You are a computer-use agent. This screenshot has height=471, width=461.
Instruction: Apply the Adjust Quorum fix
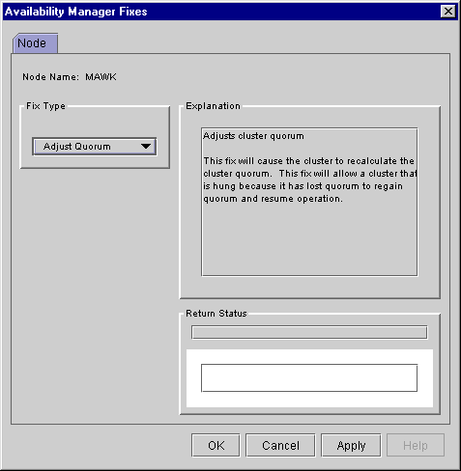point(351,445)
